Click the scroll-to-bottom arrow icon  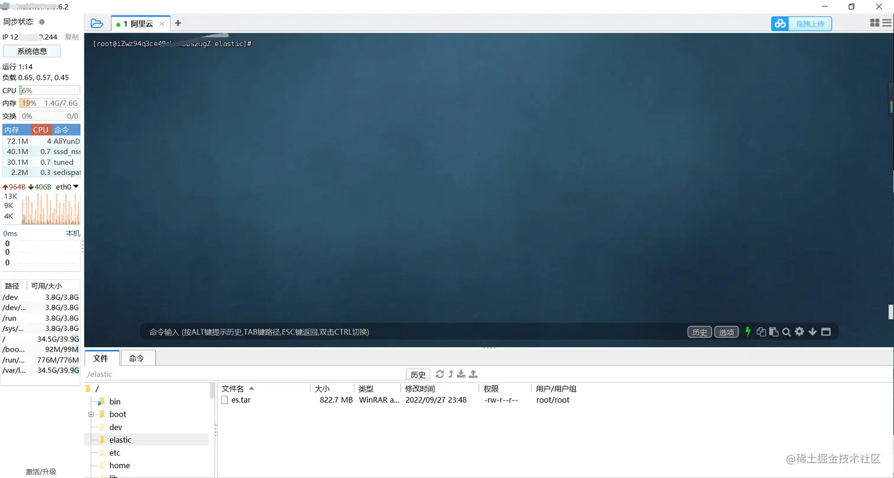(812, 332)
